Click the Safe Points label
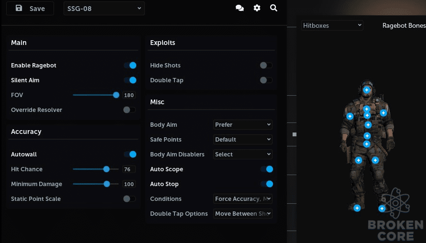 click(x=166, y=140)
